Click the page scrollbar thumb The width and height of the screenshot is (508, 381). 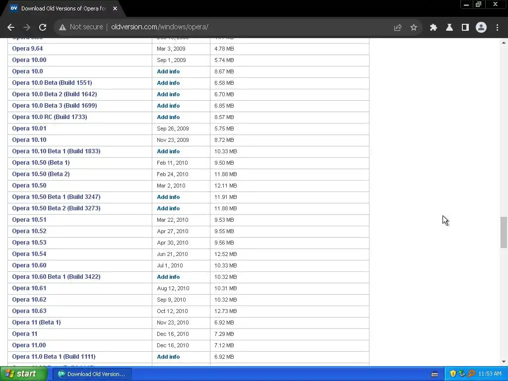pyautogui.click(x=504, y=232)
